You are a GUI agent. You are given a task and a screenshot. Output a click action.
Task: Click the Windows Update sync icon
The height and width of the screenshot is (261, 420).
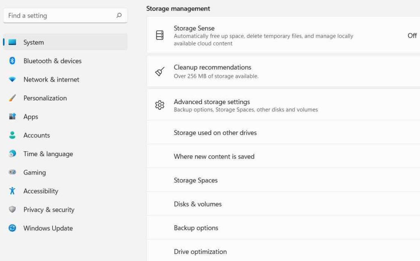coord(12,228)
